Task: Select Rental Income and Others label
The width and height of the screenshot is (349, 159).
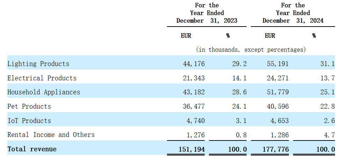Action: tap(51, 135)
